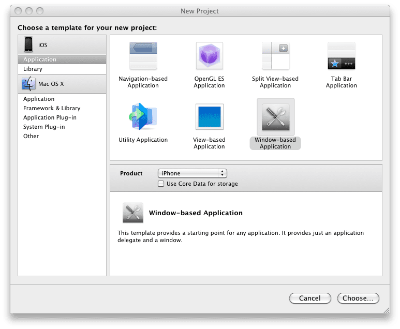Select Library under iOS
The width and height of the screenshot is (400, 329).
click(62, 69)
